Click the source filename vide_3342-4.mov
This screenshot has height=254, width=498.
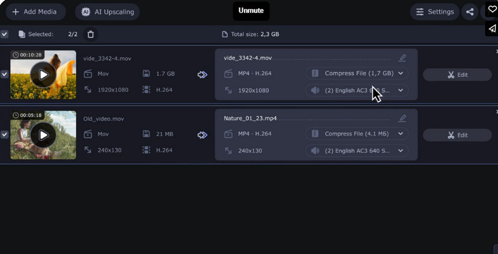tap(107, 58)
